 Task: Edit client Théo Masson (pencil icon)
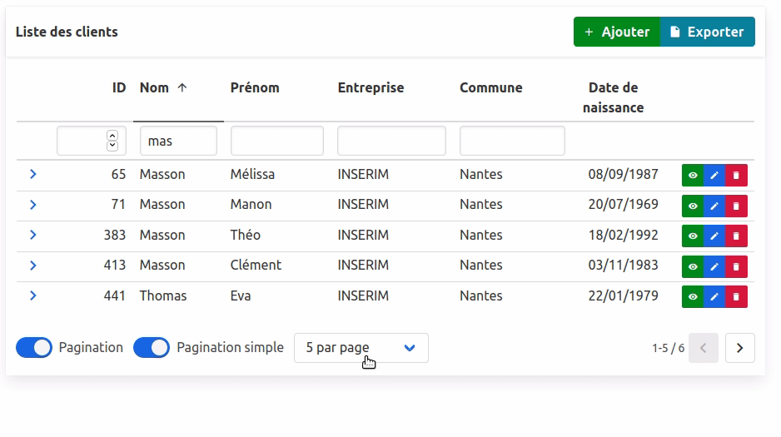point(714,236)
